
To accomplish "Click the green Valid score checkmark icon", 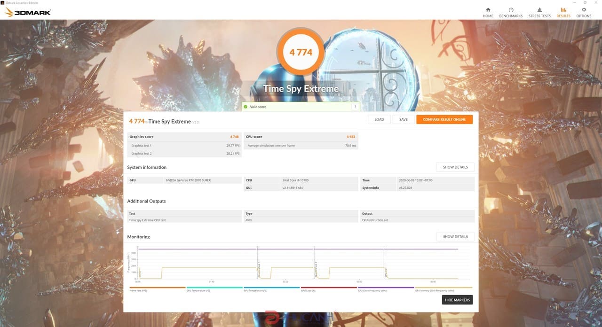I will [245, 107].
